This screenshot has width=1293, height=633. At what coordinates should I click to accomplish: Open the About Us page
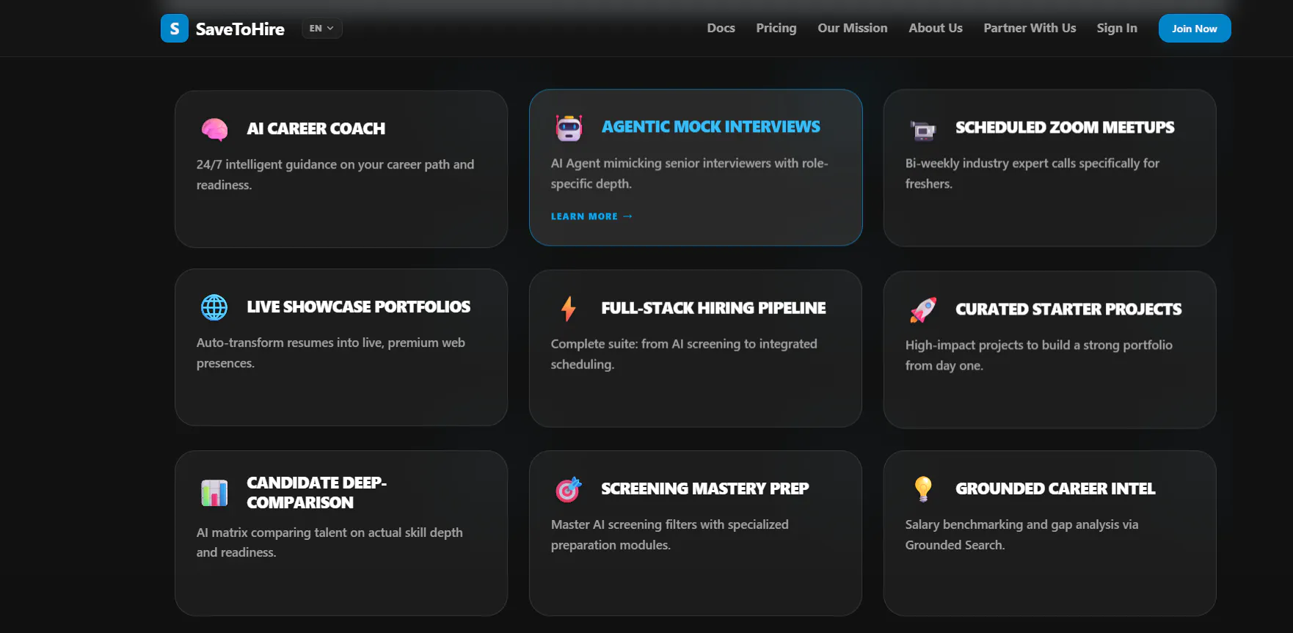click(936, 28)
